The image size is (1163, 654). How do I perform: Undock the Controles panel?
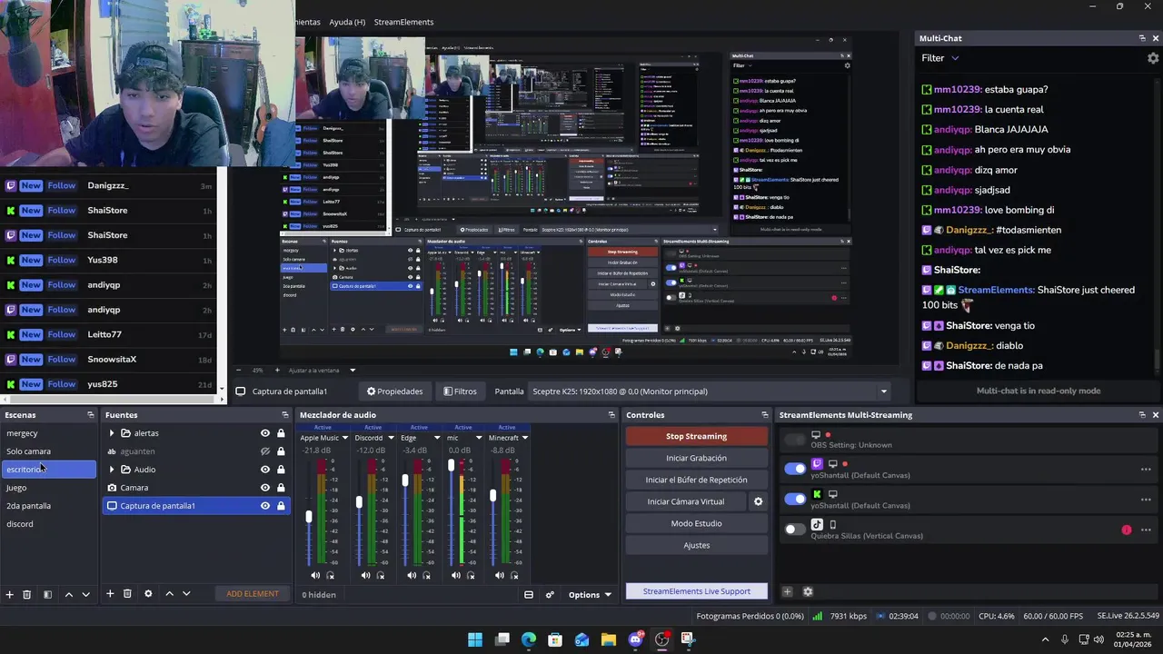[764, 415]
